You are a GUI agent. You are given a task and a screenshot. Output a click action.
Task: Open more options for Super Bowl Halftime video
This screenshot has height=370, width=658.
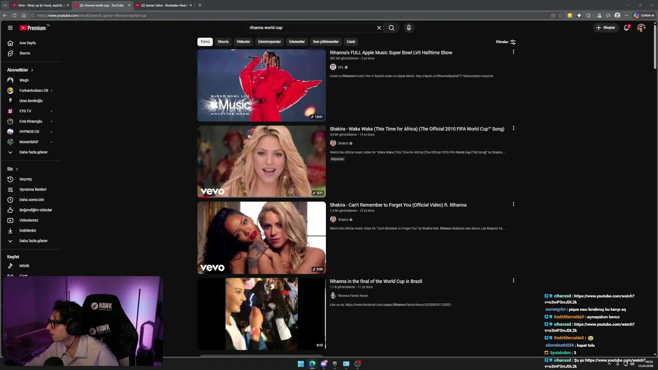[x=513, y=52]
